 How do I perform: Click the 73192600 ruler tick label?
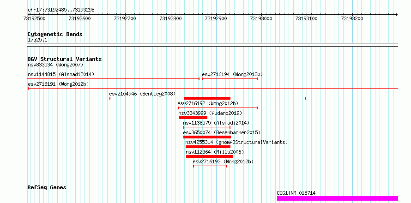80,18
